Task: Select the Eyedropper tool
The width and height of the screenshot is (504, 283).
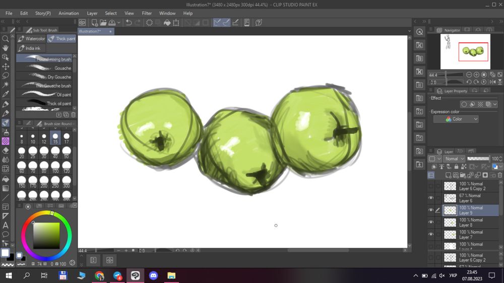Action: click(x=6, y=94)
